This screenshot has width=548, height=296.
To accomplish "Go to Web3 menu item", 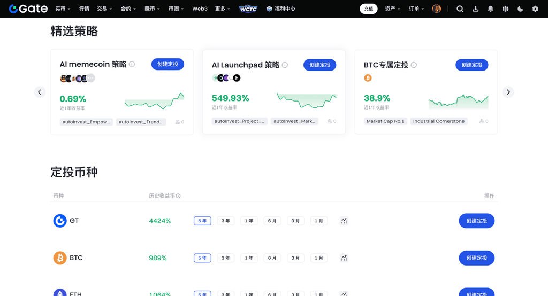I will click(x=200, y=9).
